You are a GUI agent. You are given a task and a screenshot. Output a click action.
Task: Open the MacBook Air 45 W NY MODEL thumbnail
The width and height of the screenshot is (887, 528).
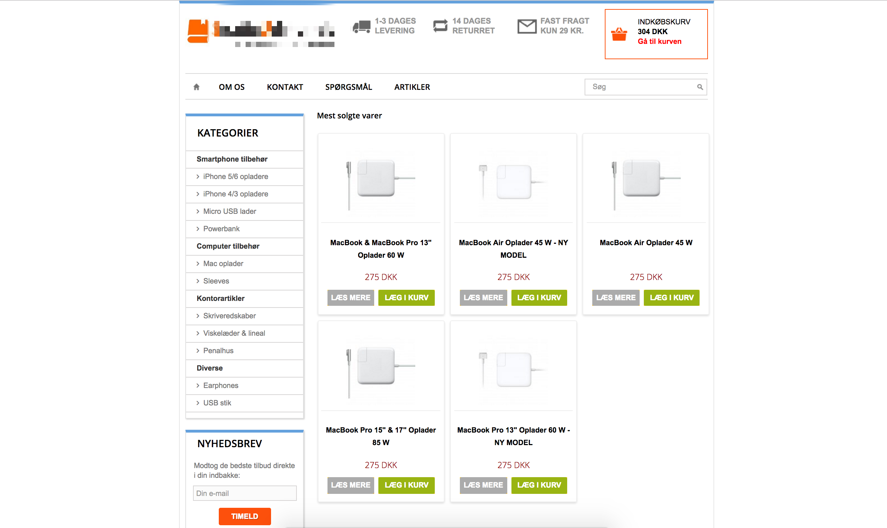[513, 181]
